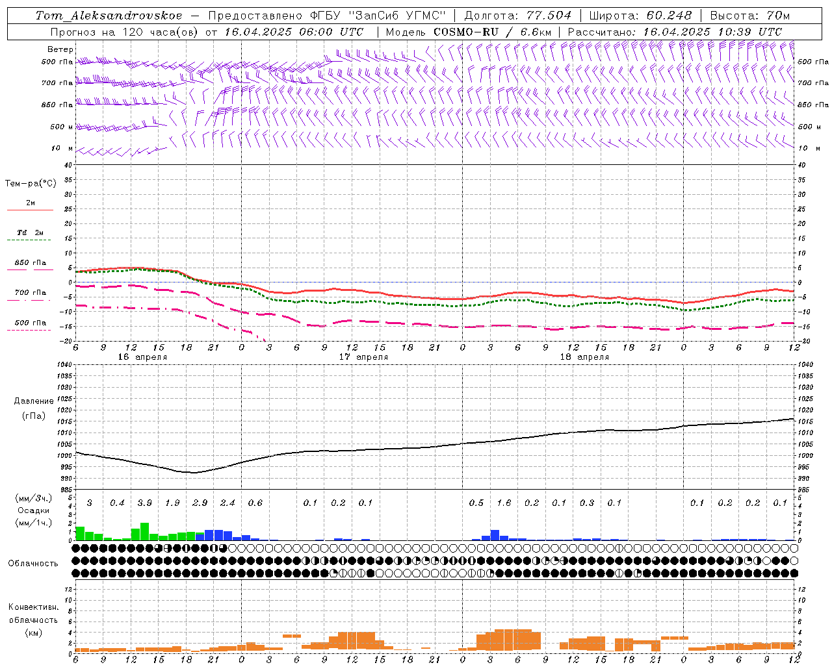The width and height of the screenshot is (832, 665).
Task: Click the Рассчитано 16.04.2025 10:39 UTC timestamp
Action: pos(712,32)
